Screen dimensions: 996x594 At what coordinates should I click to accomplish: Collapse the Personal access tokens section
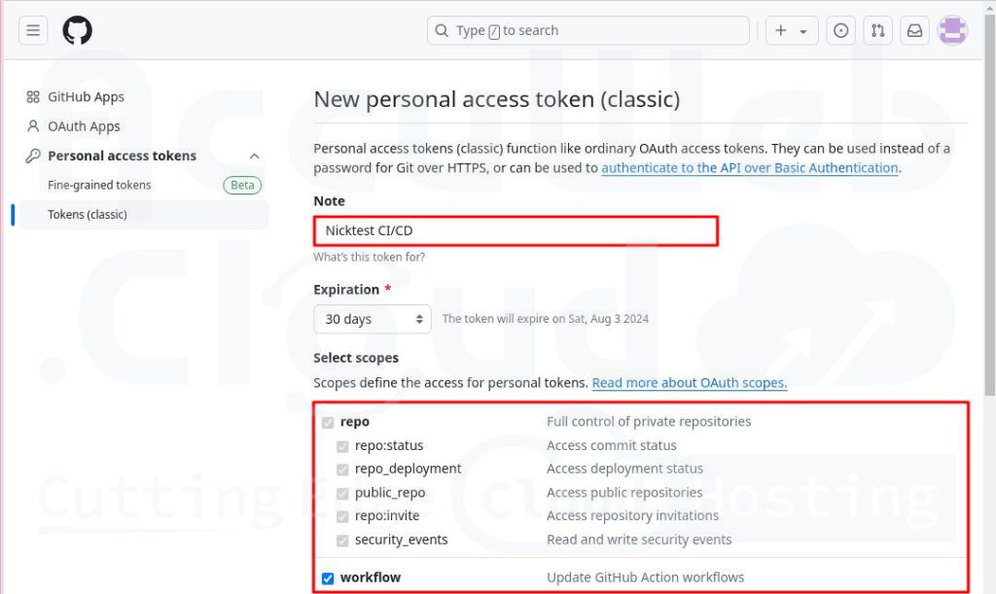click(x=254, y=156)
